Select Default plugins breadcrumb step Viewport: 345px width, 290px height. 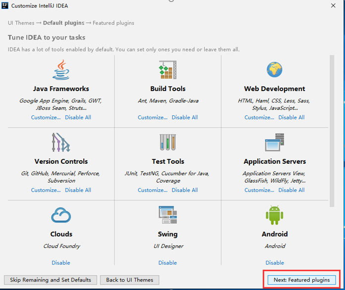click(63, 23)
